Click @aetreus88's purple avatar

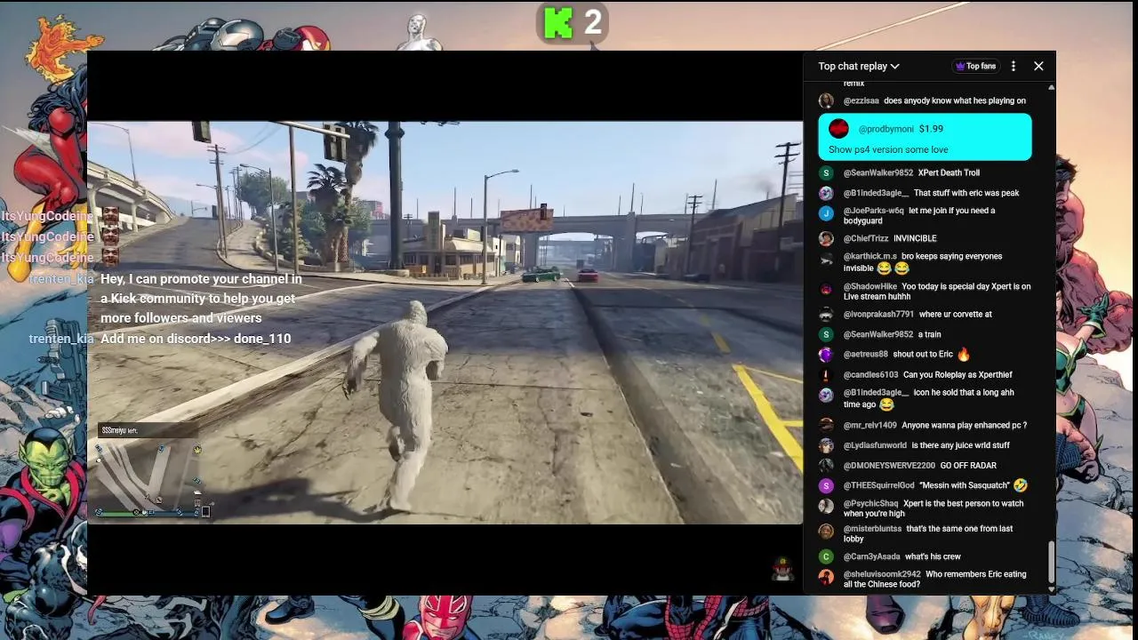(x=826, y=355)
